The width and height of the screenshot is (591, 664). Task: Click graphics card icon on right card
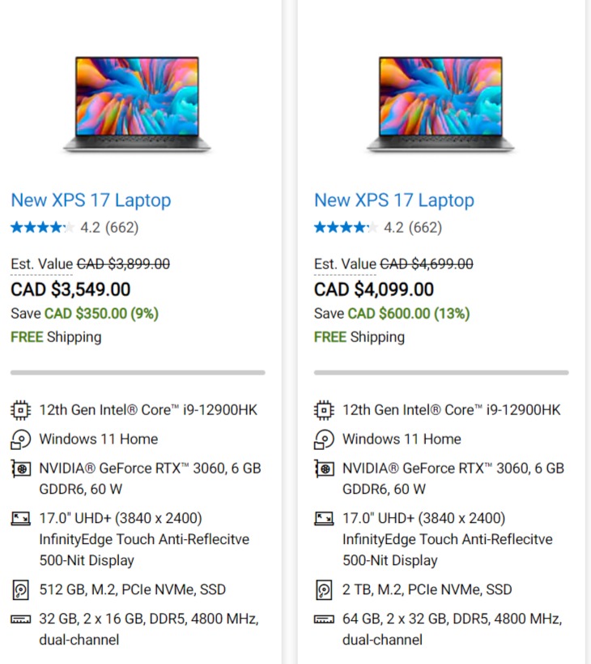click(324, 469)
